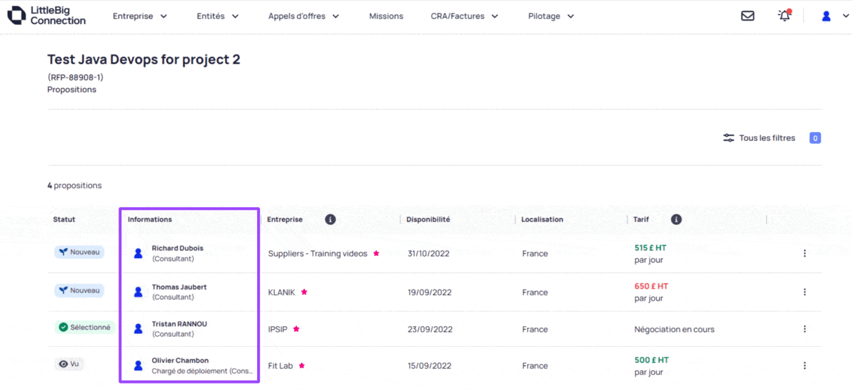Screen dimensions: 852x390
Task: Click Thomas Jaubert consultant avatar icon
Action: click(138, 291)
